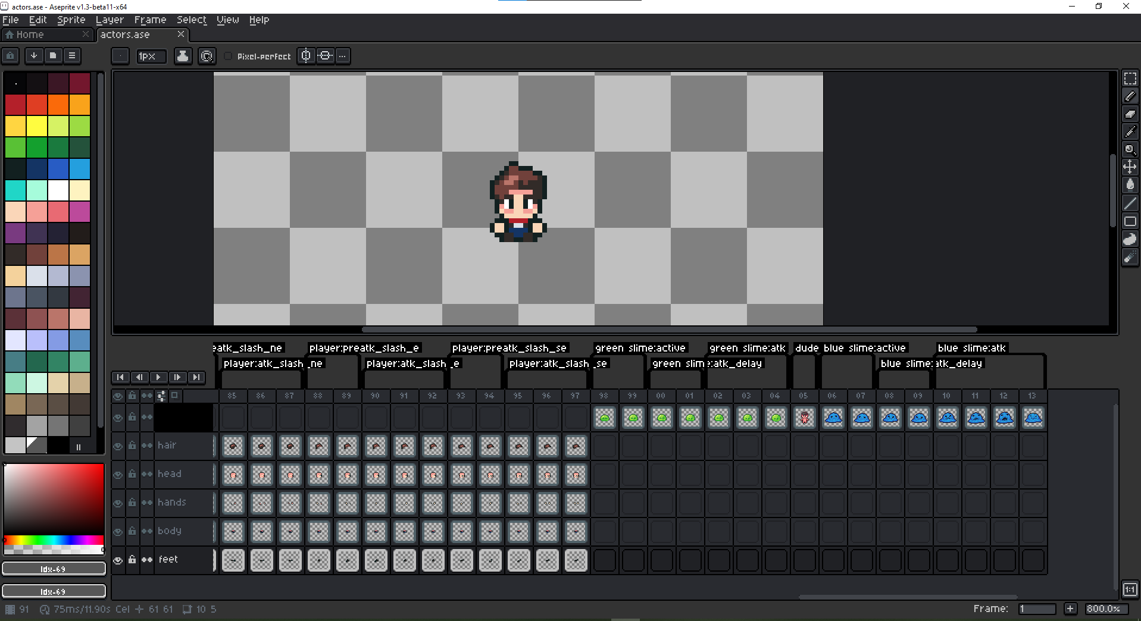This screenshot has width=1141, height=621.
Task: Select the Eraser tool
Action: click(1130, 114)
